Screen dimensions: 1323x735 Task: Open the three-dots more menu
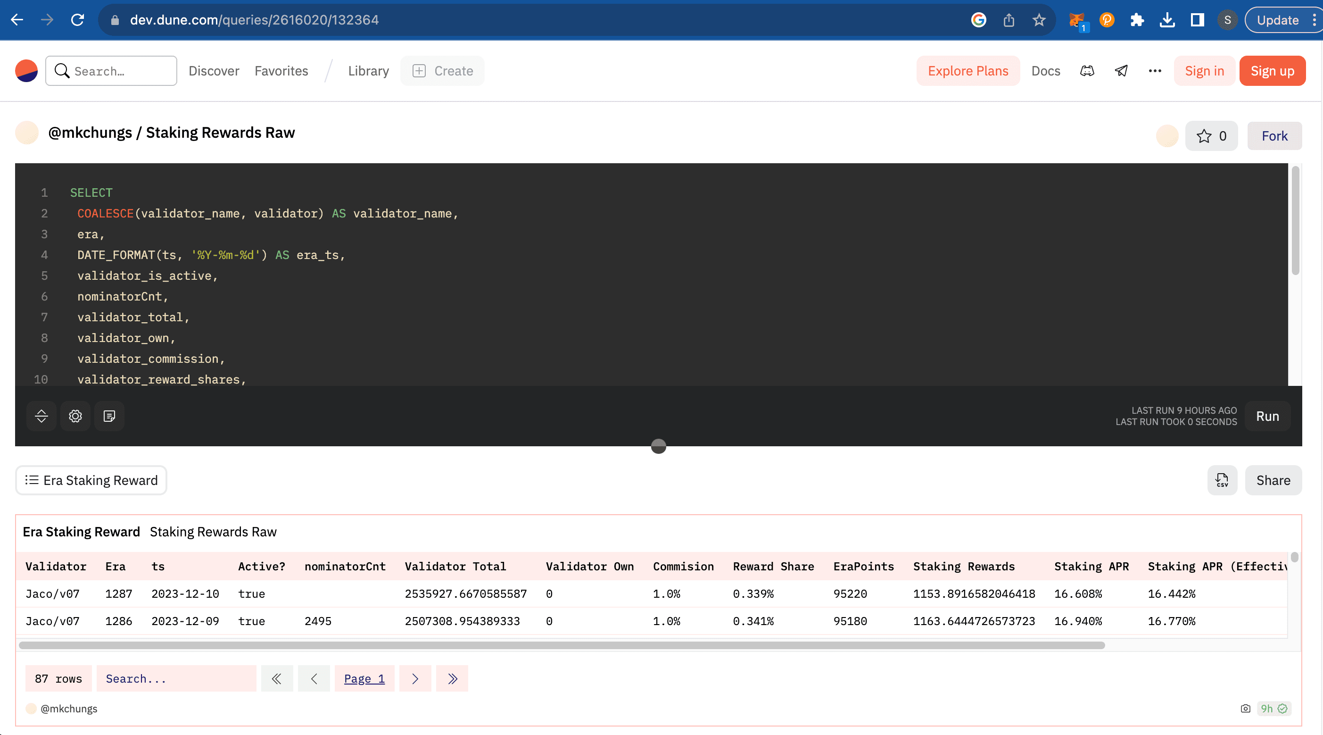pyautogui.click(x=1155, y=71)
